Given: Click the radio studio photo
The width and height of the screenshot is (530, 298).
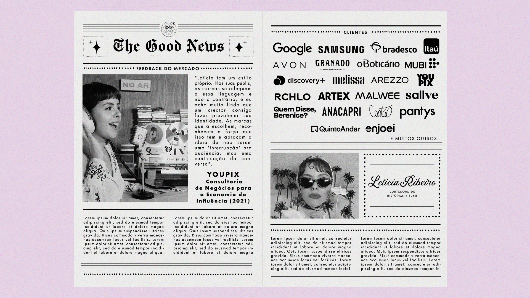Looking at the screenshot, I should coord(135,138).
